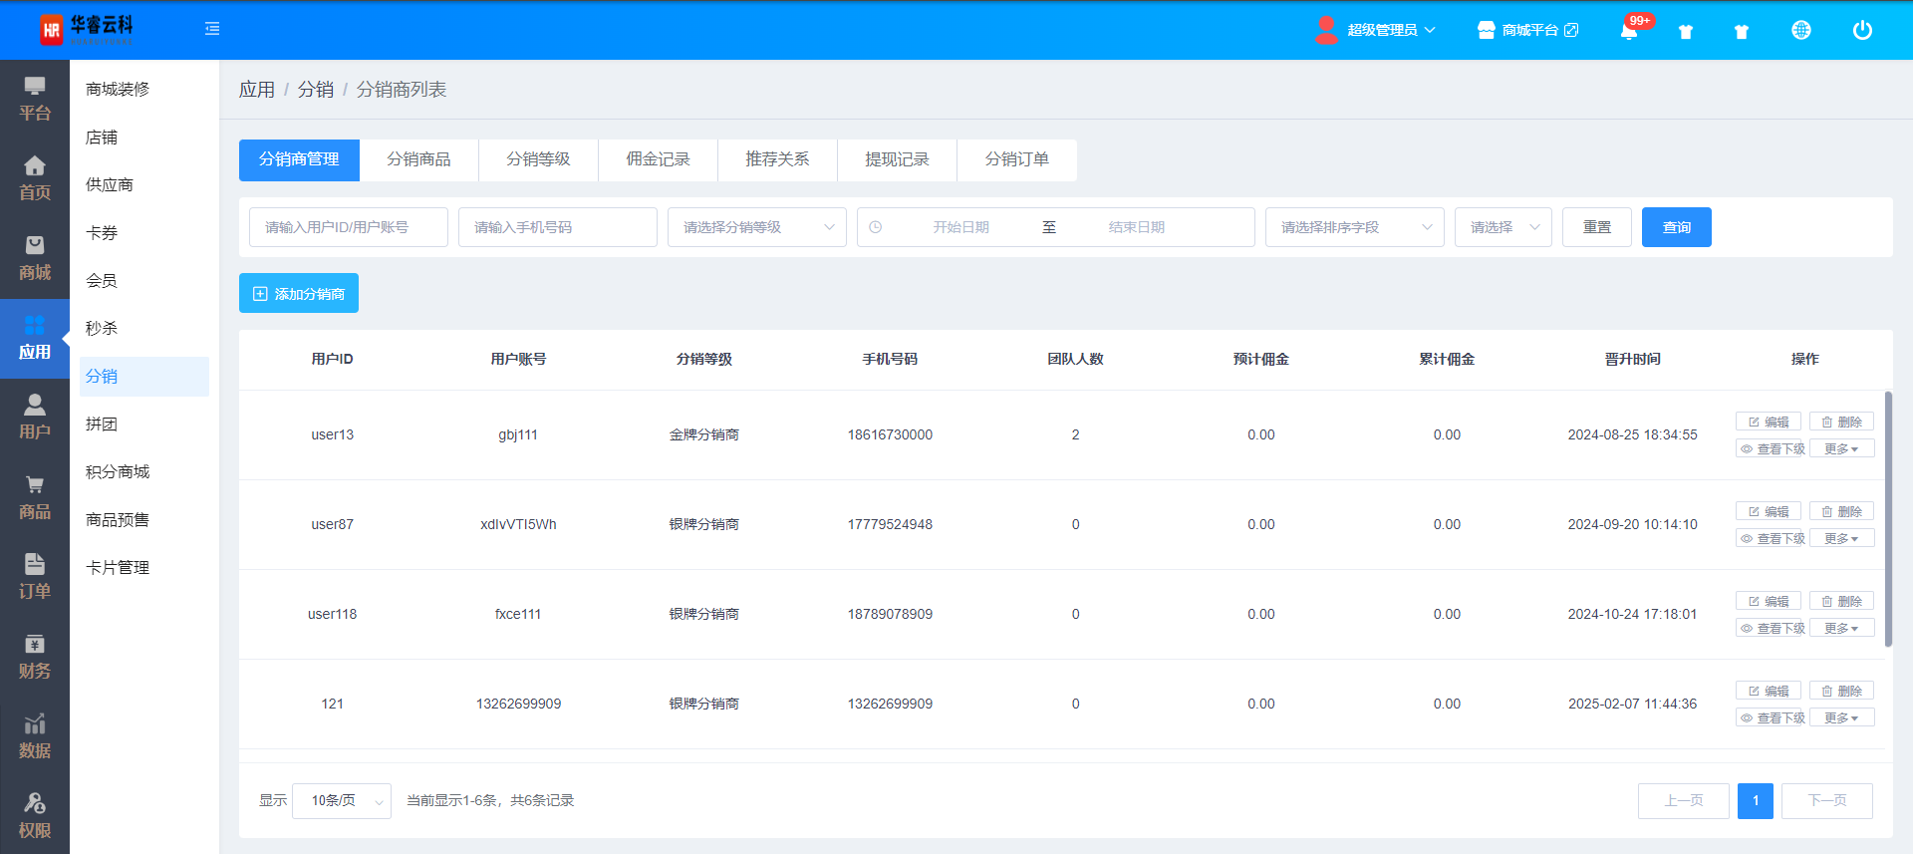The height and width of the screenshot is (854, 1913).
Task: Click the power logout icon
Action: [1861, 31]
